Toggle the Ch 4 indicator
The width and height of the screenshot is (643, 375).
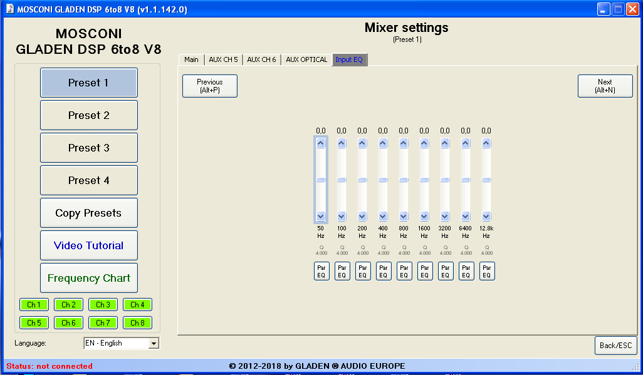137,304
